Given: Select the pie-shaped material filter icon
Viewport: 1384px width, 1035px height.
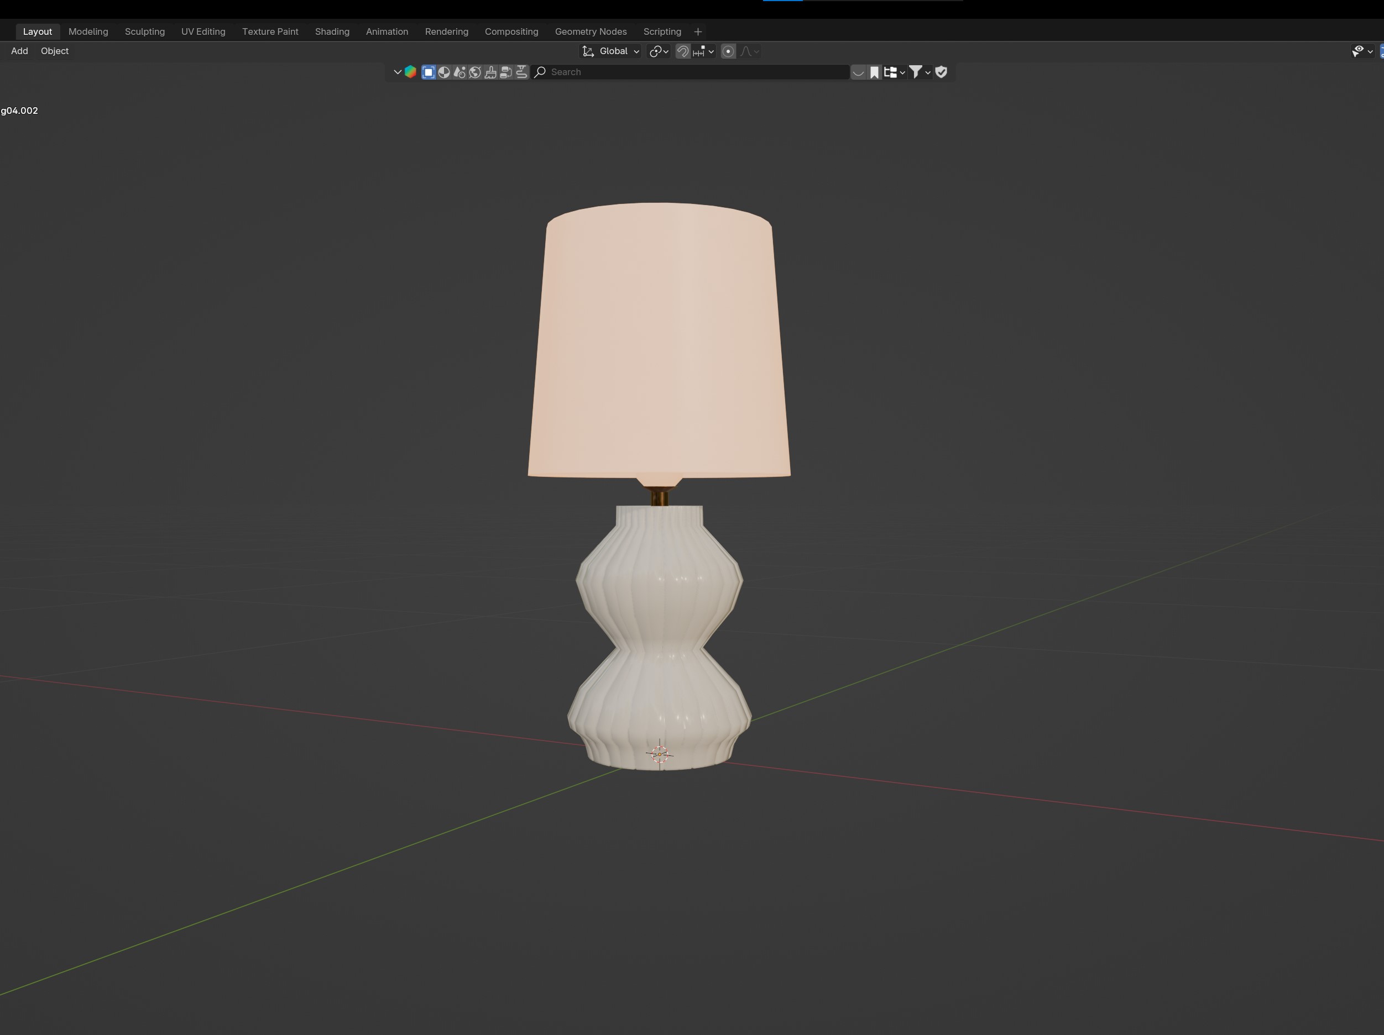Looking at the screenshot, I should pyautogui.click(x=444, y=72).
